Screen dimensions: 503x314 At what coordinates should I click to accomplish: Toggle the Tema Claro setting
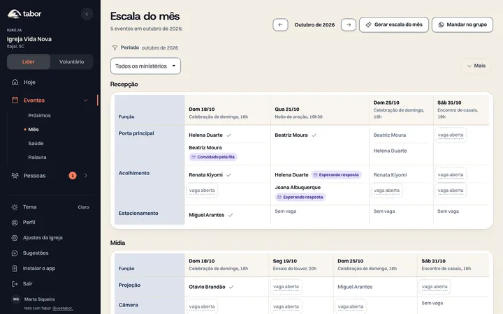(x=50, y=207)
